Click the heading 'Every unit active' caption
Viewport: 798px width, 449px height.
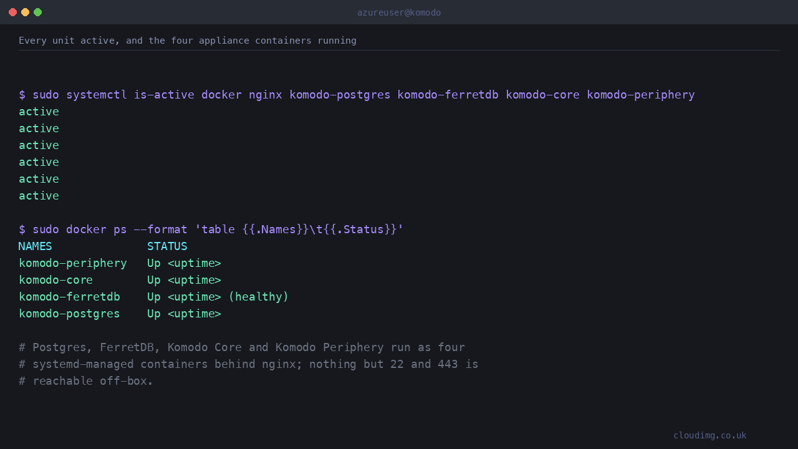click(188, 41)
